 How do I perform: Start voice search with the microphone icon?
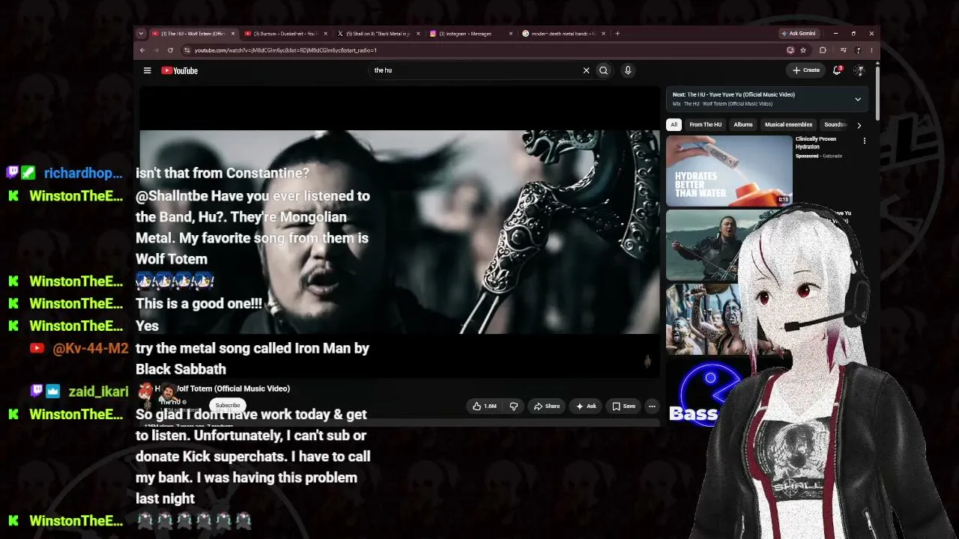click(x=628, y=70)
